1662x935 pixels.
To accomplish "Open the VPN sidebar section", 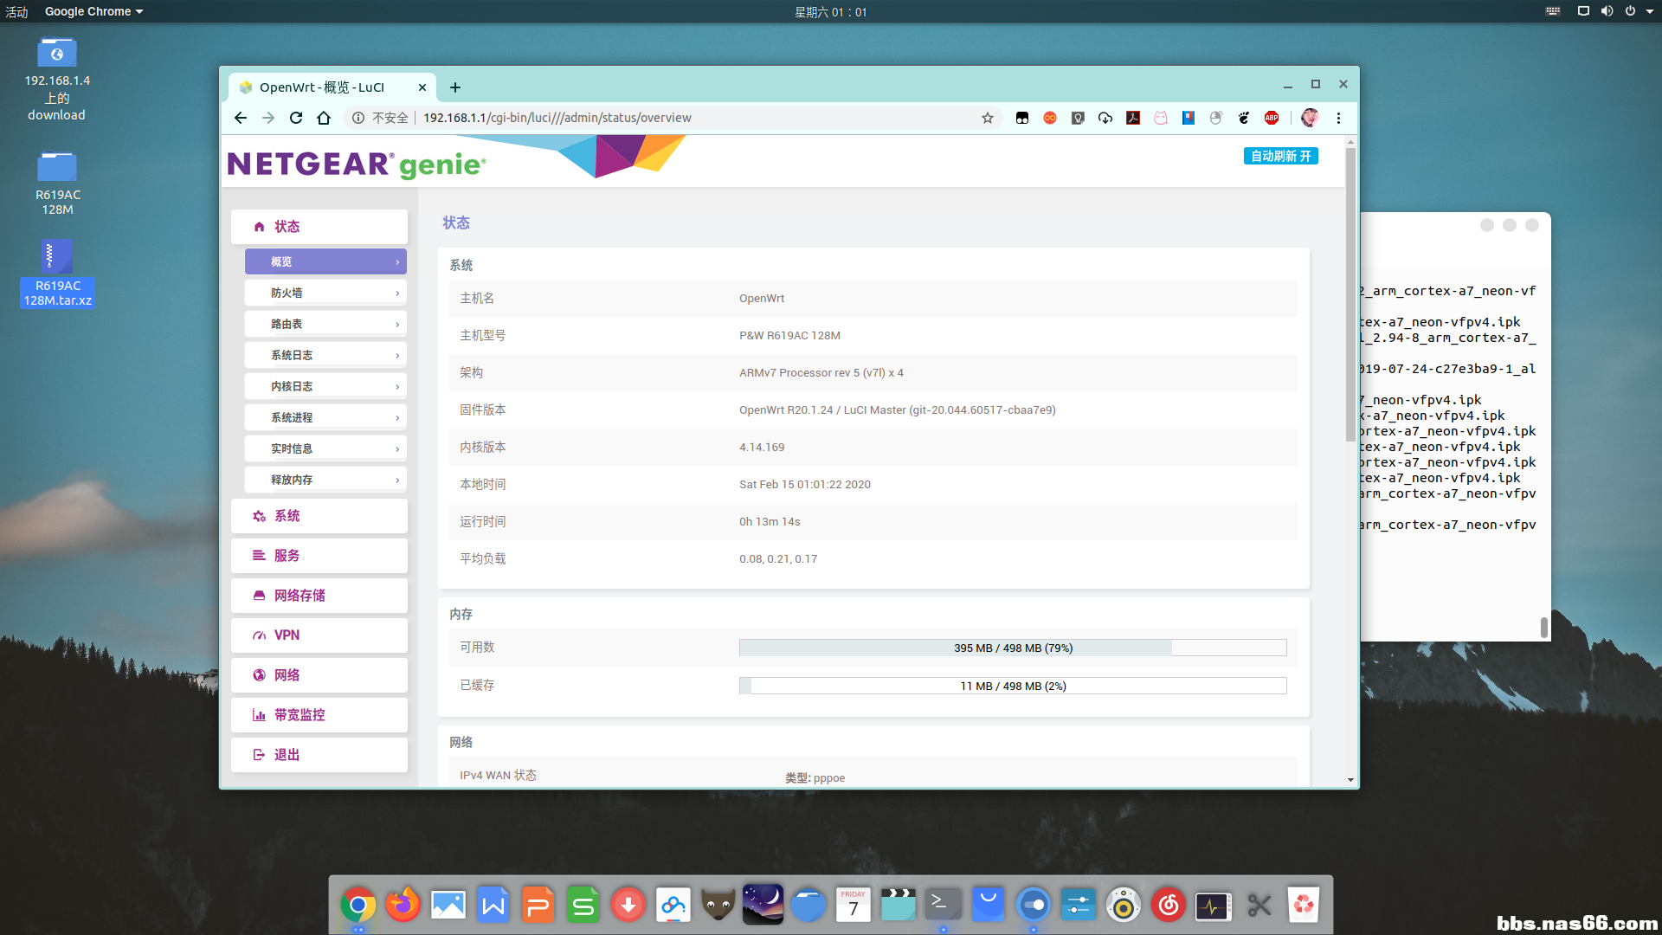I will [x=319, y=635].
